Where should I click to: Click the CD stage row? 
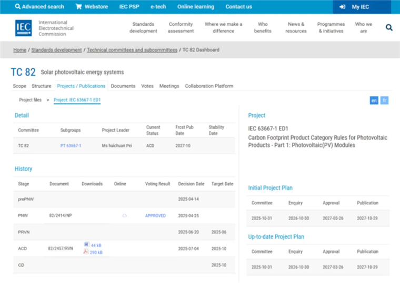[x=124, y=265]
